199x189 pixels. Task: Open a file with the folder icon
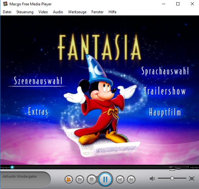(80, 179)
